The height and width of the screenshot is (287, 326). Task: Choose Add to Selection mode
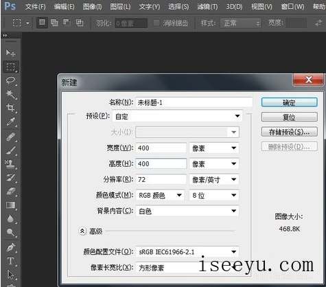coord(54,23)
